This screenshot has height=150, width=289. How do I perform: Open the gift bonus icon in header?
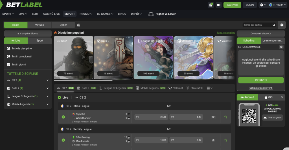[x=211, y=5]
